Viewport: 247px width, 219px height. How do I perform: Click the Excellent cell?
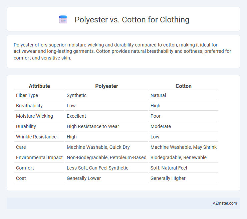pos(76,116)
